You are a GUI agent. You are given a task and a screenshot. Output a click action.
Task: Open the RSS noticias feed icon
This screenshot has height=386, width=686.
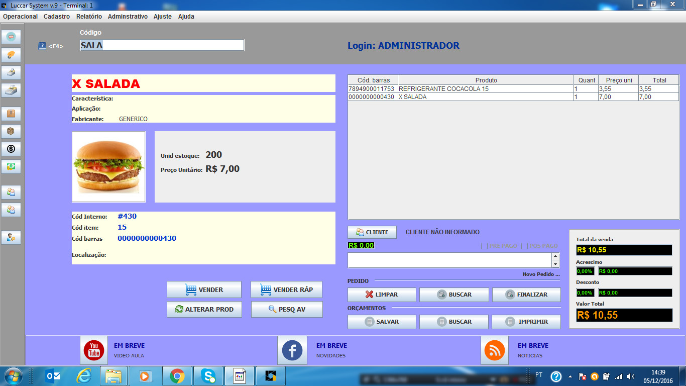coord(495,350)
